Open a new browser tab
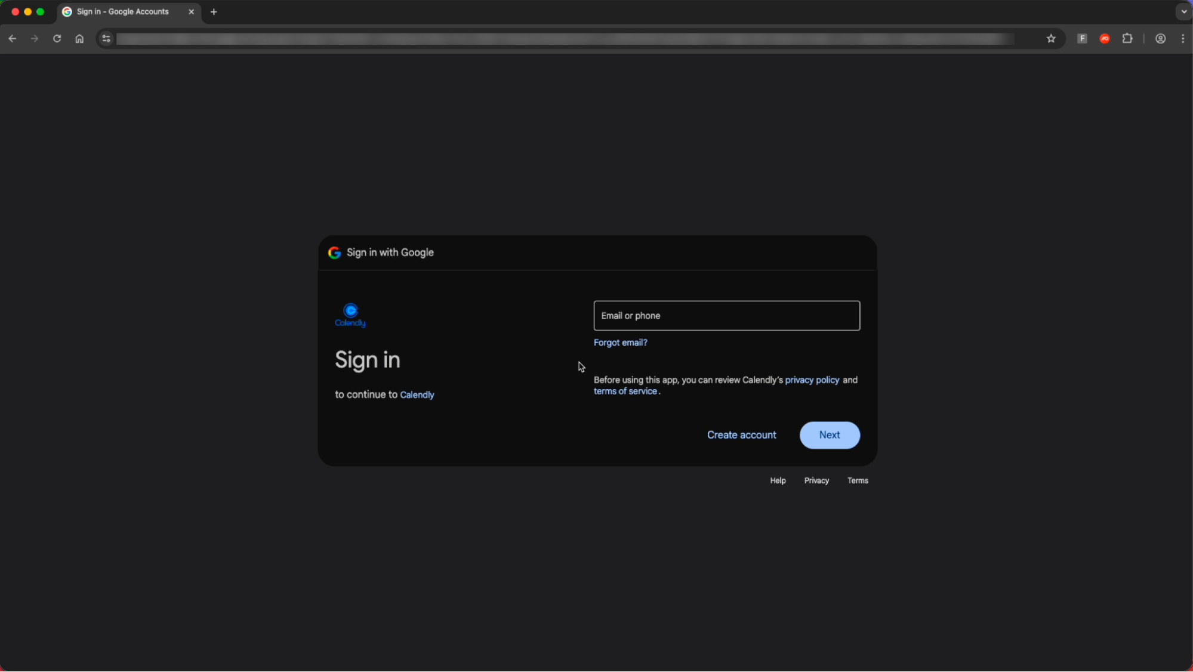This screenshot has width=1193, height=672. 213,11
